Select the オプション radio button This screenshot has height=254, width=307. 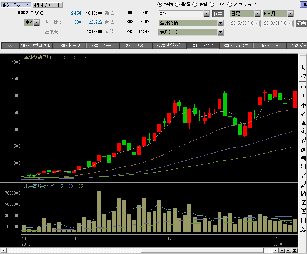(230, 4)
